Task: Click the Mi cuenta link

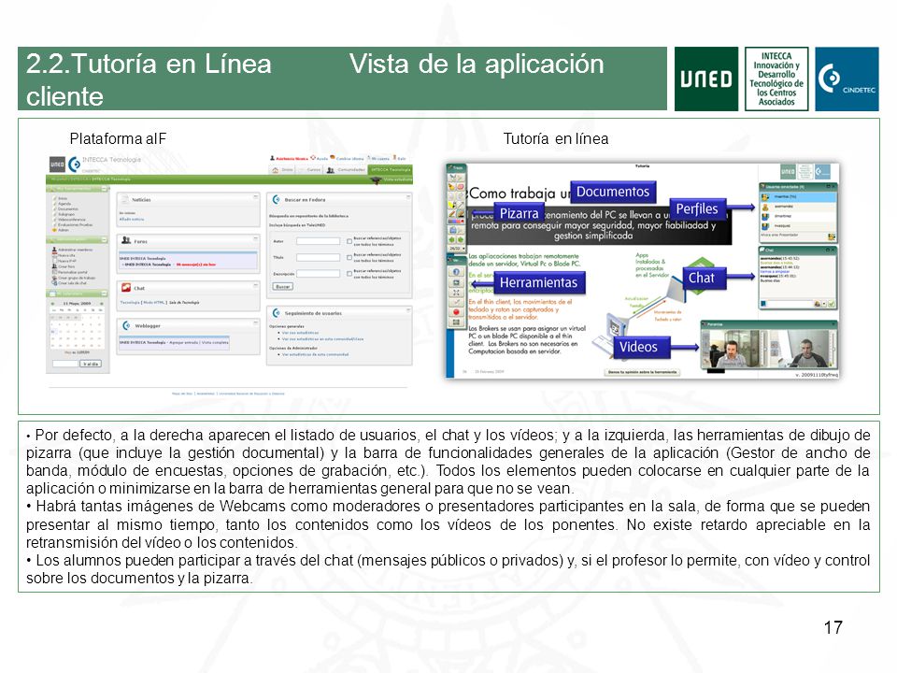Action: (380, 159)
